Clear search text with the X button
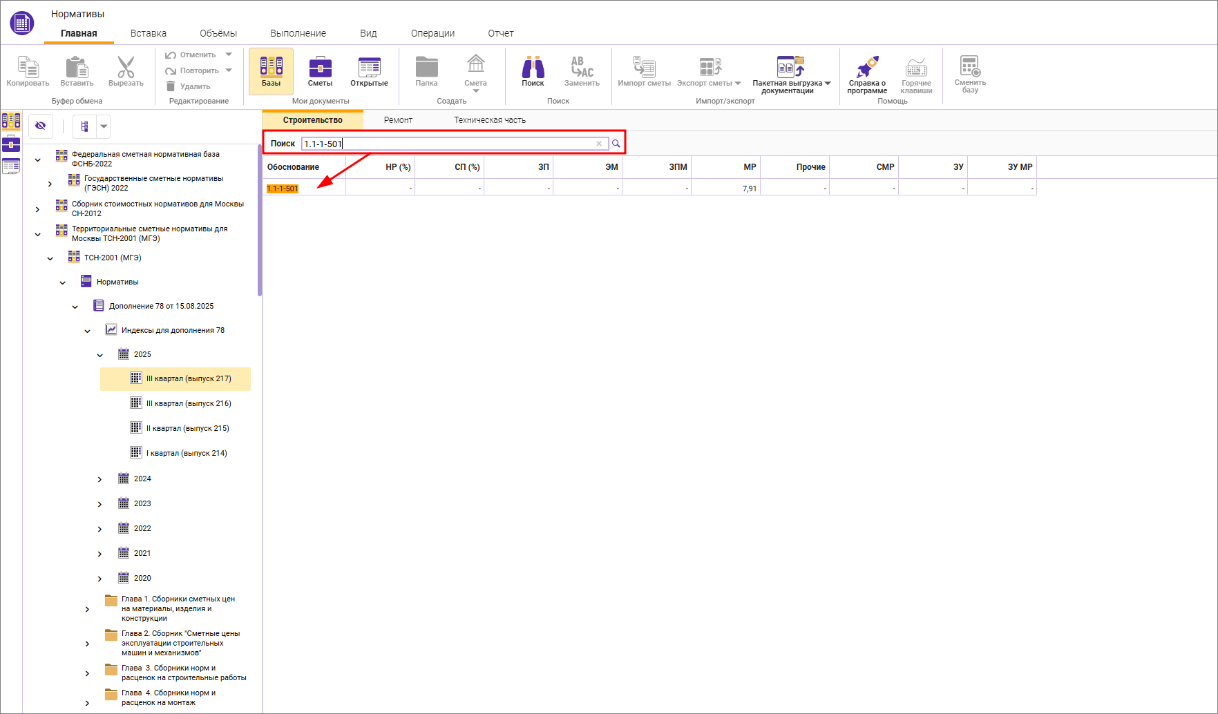 (x=599, y=144)
